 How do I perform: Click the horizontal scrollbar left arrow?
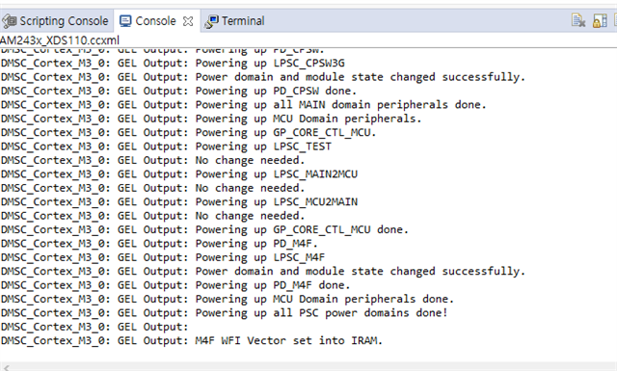point(6,367)
